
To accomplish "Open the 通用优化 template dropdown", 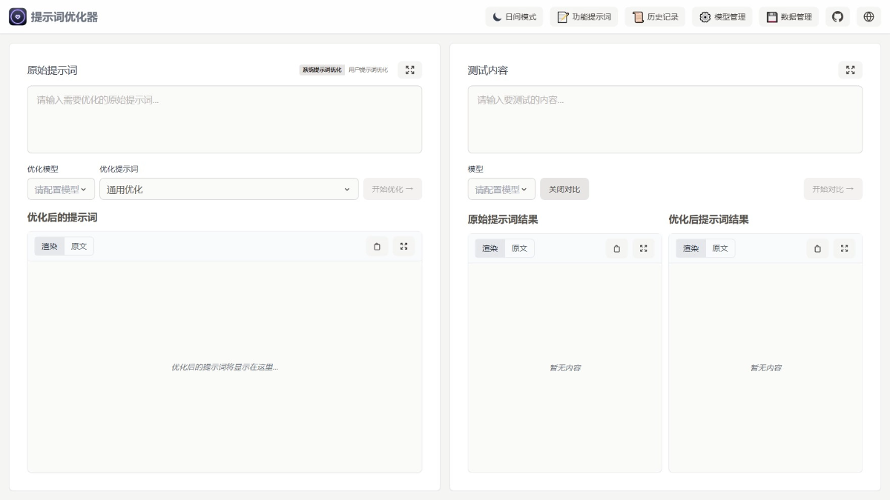I will pos(229,189).
